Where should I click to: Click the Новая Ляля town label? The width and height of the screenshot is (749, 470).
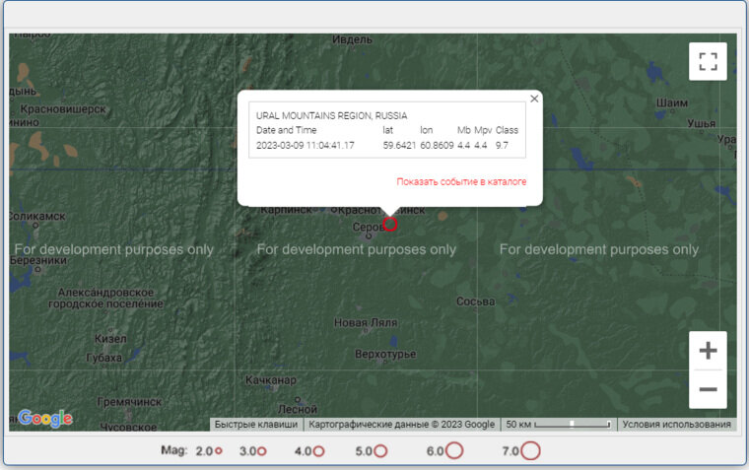pos(366,323)
